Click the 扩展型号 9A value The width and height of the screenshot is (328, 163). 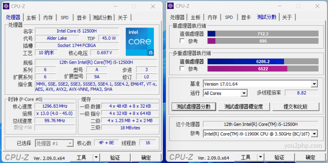(x=97, y=77)
